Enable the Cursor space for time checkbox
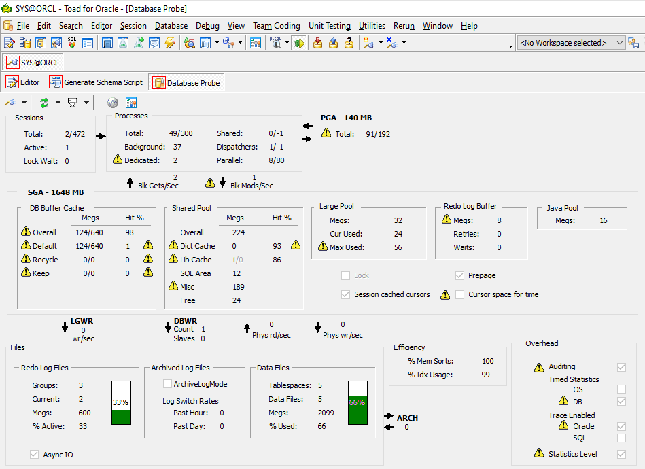 tap(460, 294)
